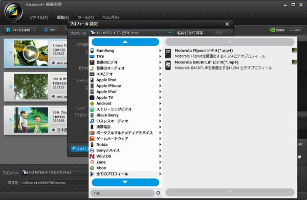Click the SamSung phone icon
The height and width of the screenshot is (200, 307).
92,51
